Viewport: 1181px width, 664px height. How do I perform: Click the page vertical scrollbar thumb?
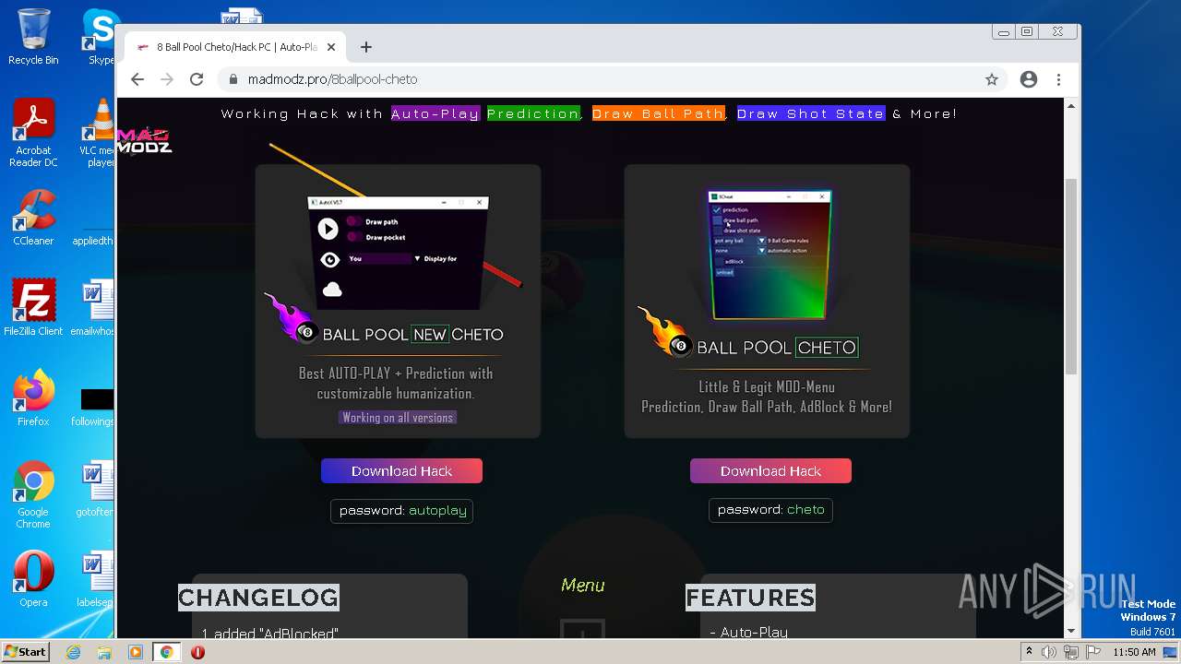pos(1071,277)
